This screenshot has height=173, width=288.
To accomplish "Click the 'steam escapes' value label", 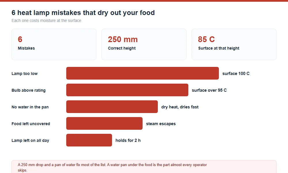I will pyautogui.click(x=161, y=124).
